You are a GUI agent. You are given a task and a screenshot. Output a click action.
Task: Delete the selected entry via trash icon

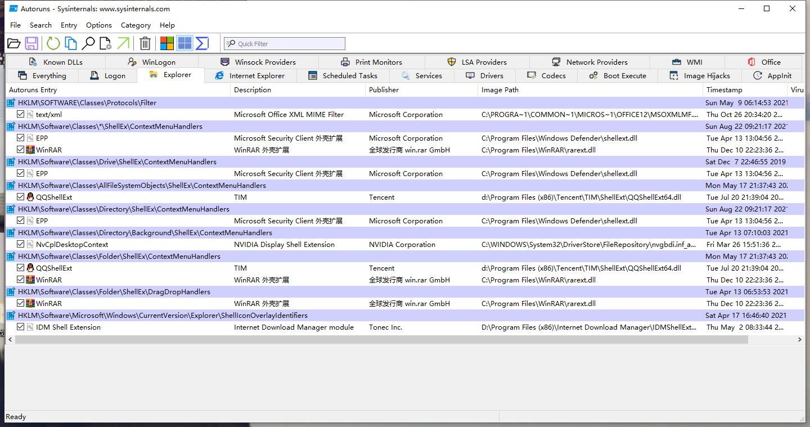coord(145,43)
